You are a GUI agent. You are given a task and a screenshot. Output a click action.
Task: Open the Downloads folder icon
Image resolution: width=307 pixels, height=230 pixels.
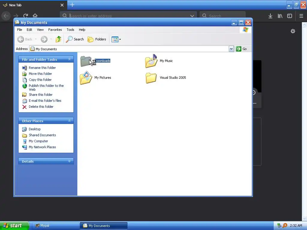point(86,61)
